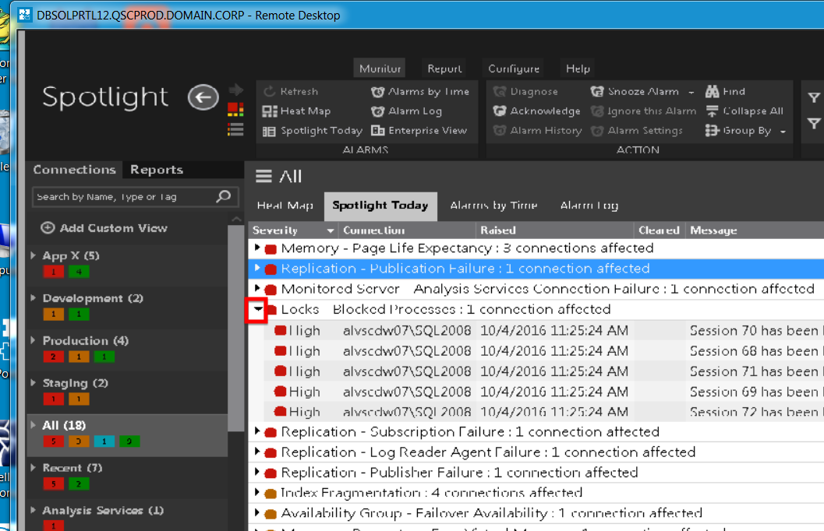Switch to the Connections tab

coord(74,170)
